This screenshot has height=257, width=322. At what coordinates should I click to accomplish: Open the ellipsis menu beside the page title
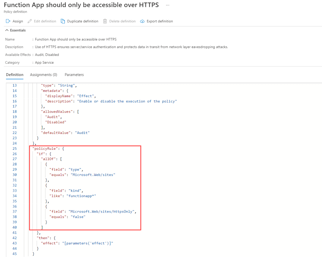(x=167, y=5)
